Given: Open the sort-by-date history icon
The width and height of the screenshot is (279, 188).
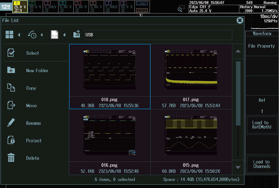Looking at the screenshot, I should click(x=32, y=35).
